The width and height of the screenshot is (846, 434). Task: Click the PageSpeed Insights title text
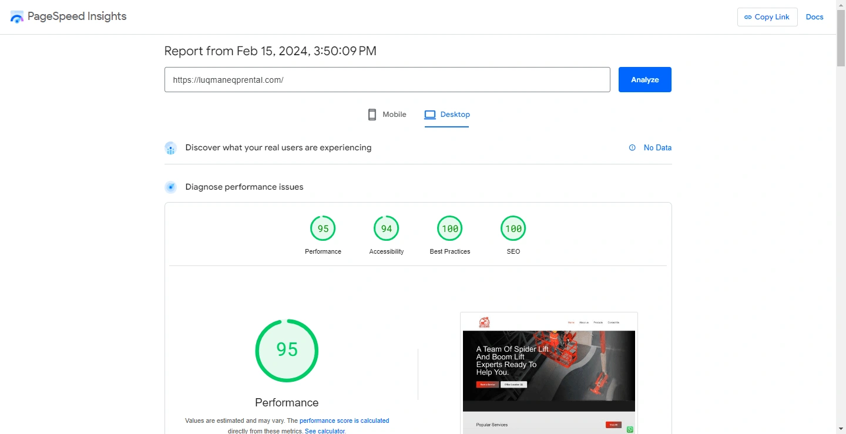77,16
